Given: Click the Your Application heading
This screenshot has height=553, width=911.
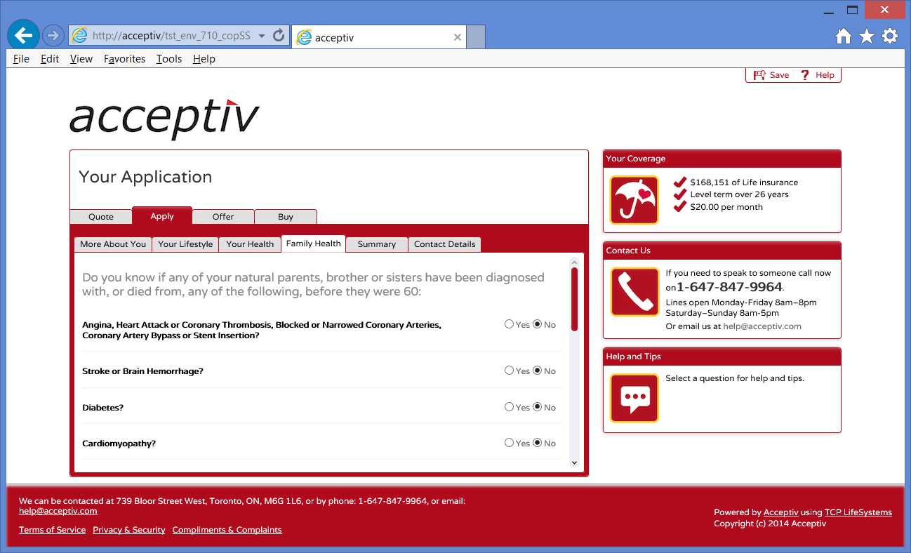Looking at the screenshot, I should [145, 177].
